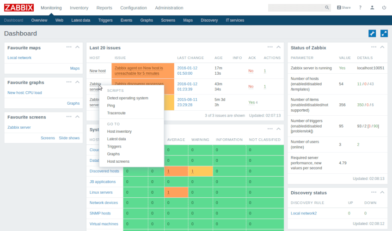
Task: Collapse the Status of Zabbix widget
Action: click(x=382, y=47)
